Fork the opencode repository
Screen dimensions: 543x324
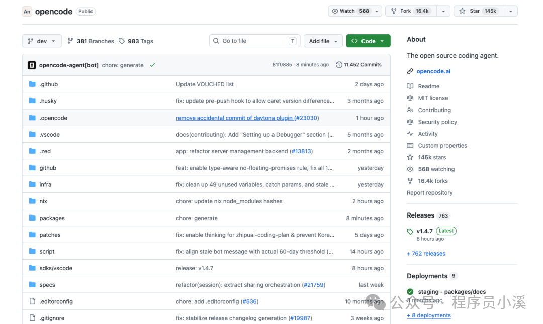[411, 11]
